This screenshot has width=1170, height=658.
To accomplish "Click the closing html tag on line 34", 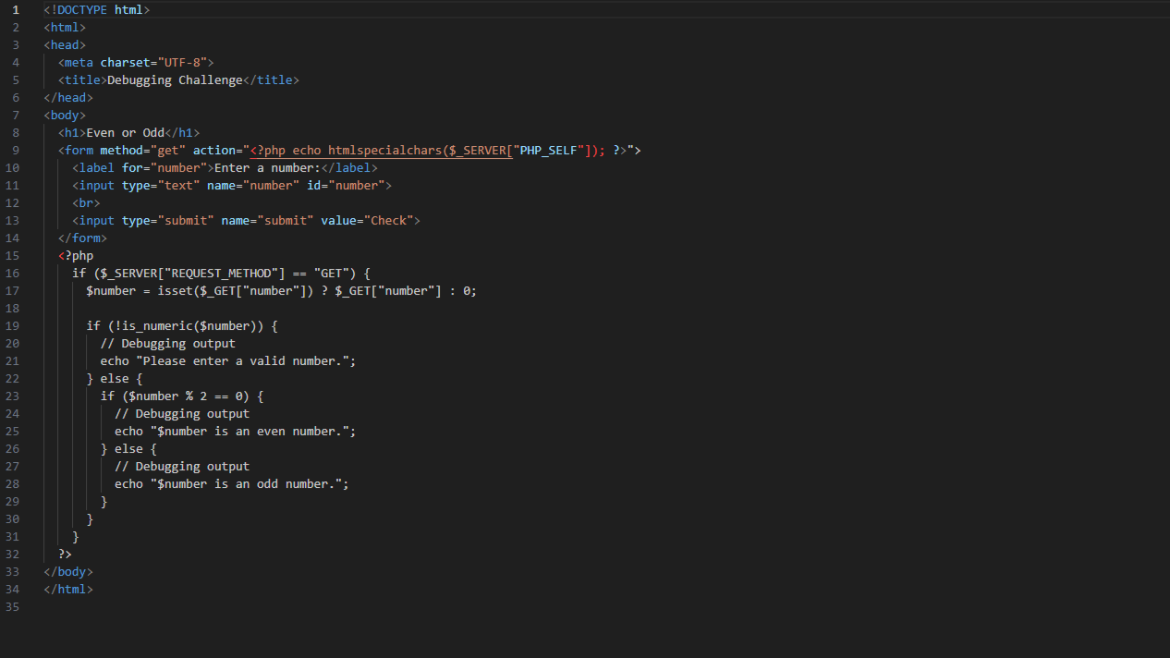I will (68, 589).
